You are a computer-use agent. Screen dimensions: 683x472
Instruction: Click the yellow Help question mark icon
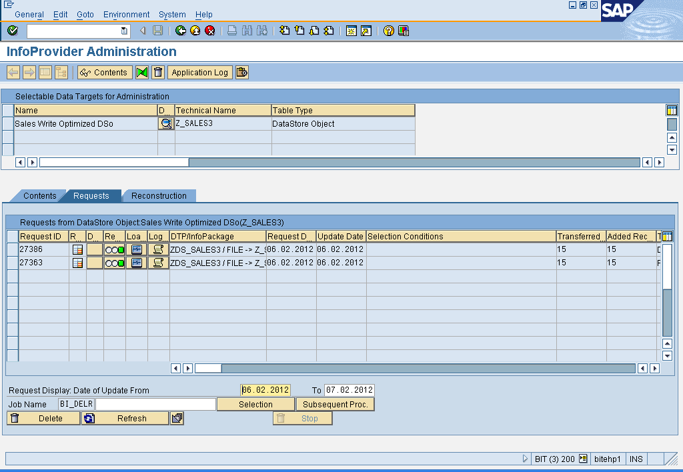coord(389,31)
